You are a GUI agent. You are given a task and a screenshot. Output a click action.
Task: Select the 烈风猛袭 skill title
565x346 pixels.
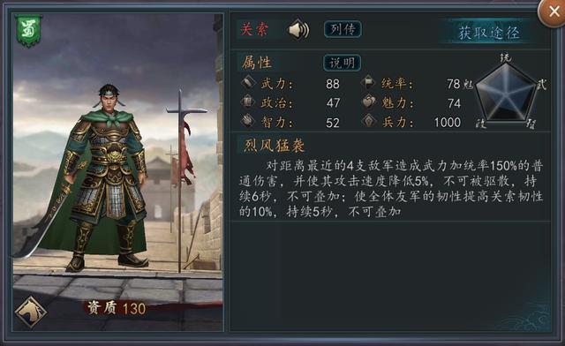275,146
